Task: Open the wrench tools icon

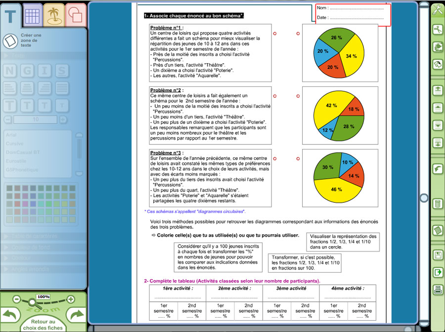Action: pyautogui.click(x=437, y=9)
